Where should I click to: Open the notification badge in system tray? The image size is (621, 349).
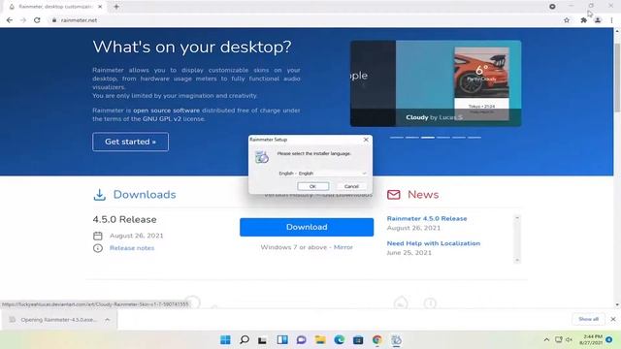pos(609,339)
